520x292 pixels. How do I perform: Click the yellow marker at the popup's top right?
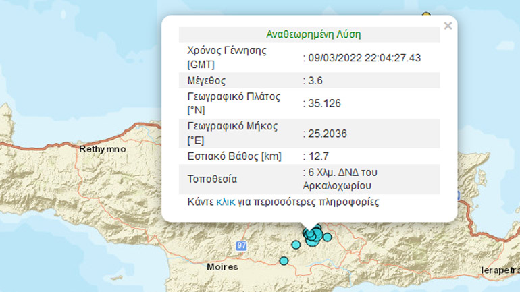[x=426, y=14]
